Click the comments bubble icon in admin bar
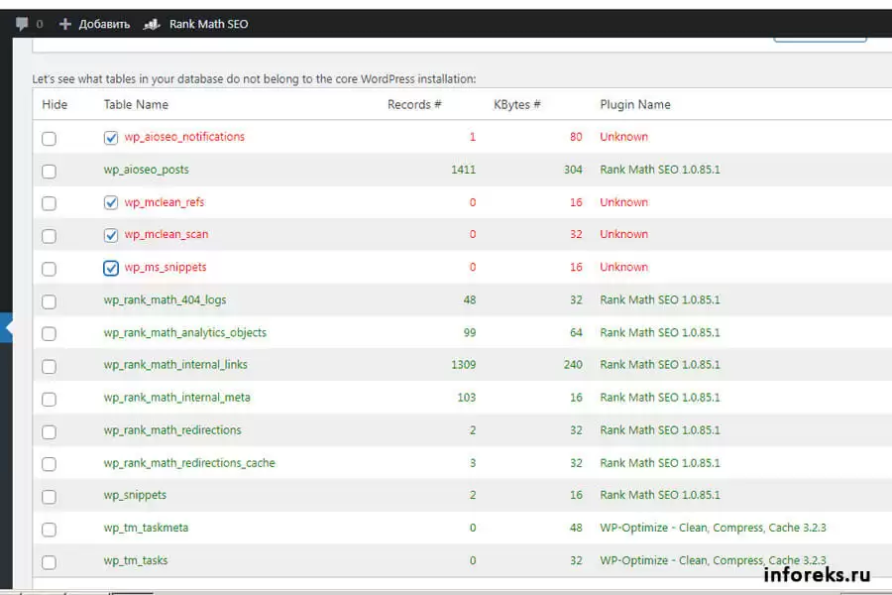This screenshot has width=892, height=595. 22,24
